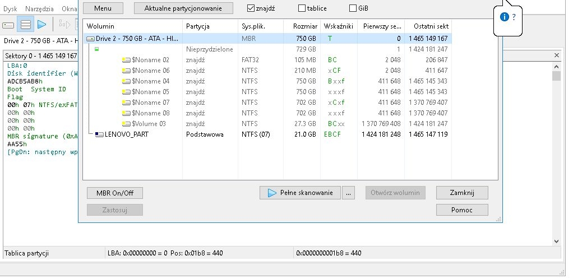Screen dimensions: 573x279
Task: Click the 206 847 last sector cell
Action: pos(436,60)
